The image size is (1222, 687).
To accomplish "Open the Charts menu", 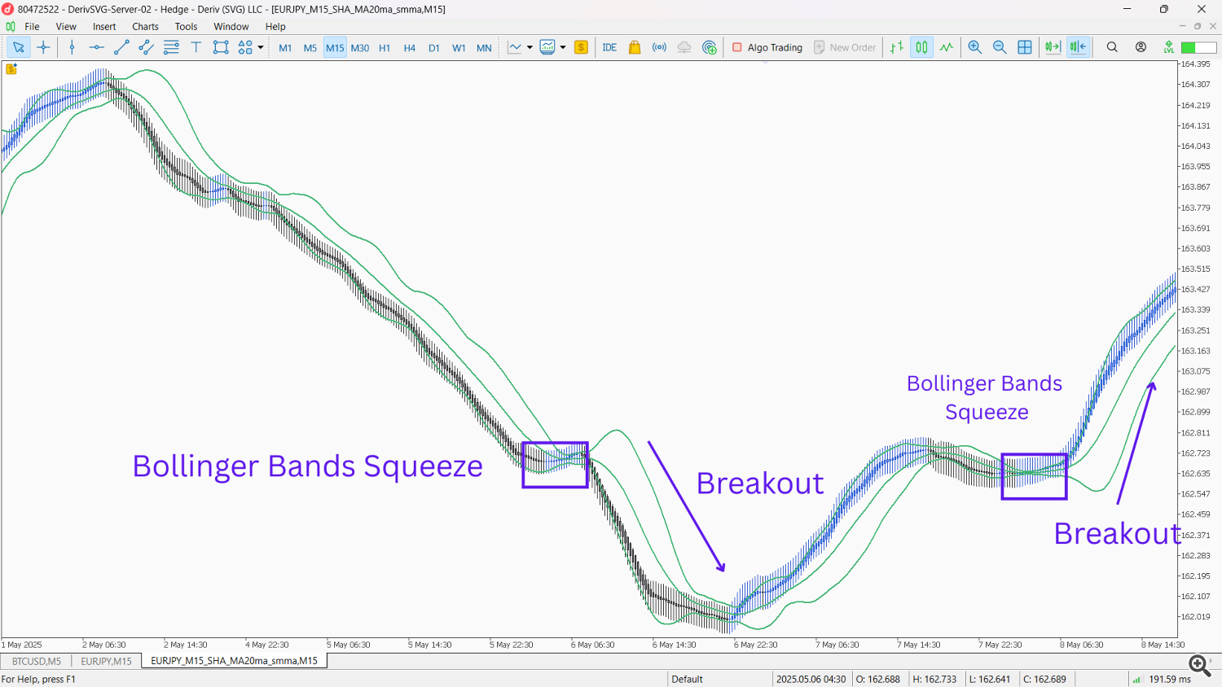I will (x=145, y=26).
